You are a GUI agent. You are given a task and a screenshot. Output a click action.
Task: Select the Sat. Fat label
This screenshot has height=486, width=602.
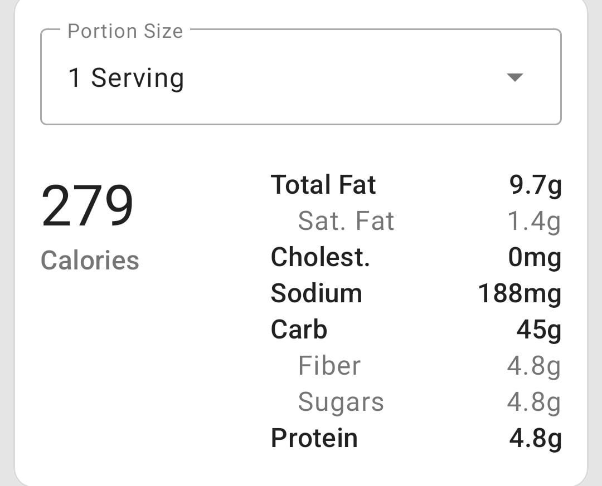[346, 221]
